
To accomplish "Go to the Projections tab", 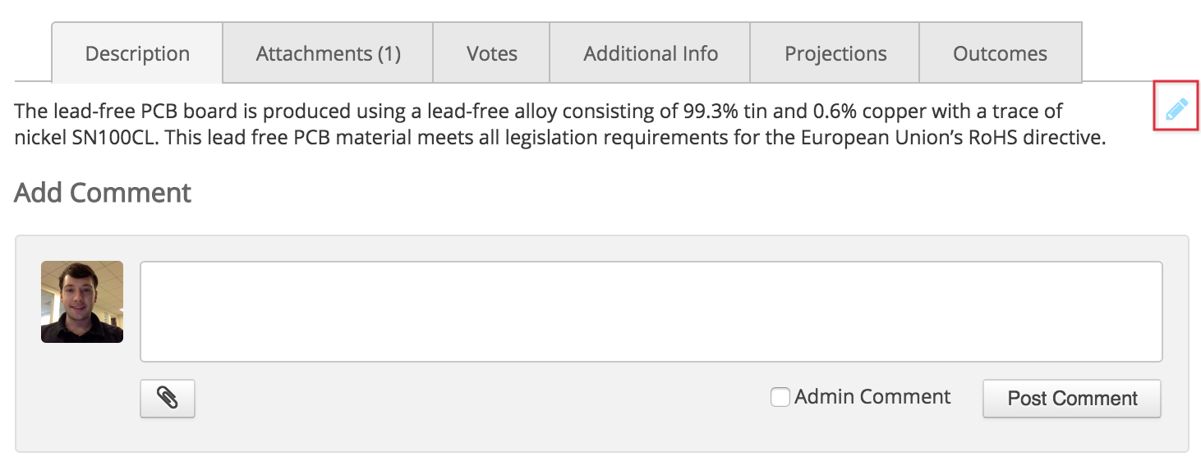I will [x=835, y=53].
